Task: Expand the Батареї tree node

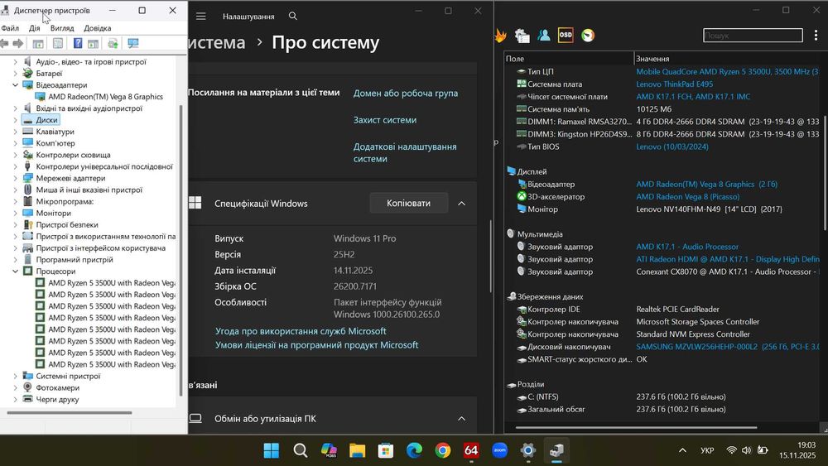Action: 15,74
